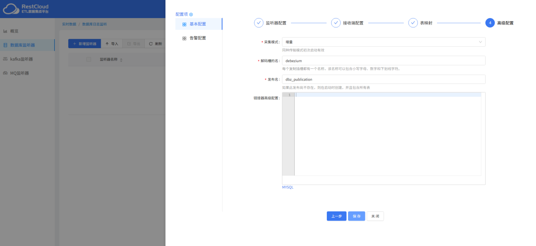The height and width of the screenshot is (246, 536).
Task: Toggle the select-all checkbox in table header
Action: point(88,59)
